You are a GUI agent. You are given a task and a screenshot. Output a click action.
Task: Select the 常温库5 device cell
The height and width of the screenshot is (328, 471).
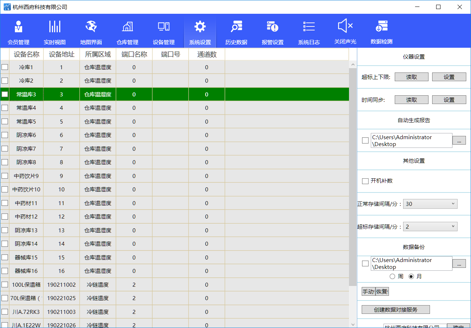point(26,121)
